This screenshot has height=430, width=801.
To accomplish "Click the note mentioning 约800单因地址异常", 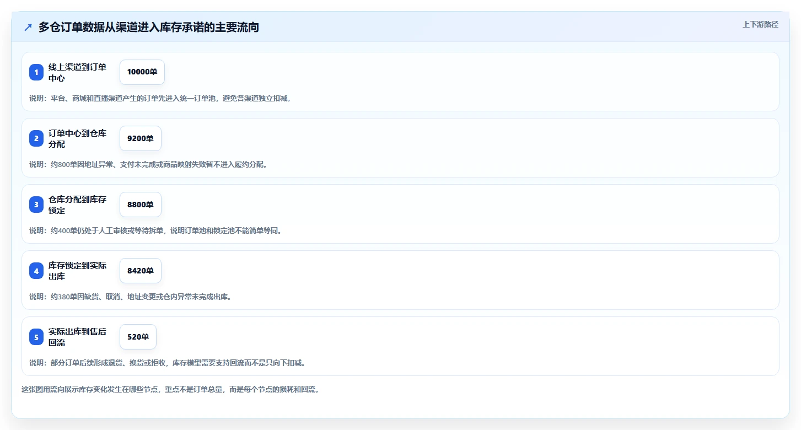I will 148,164.
